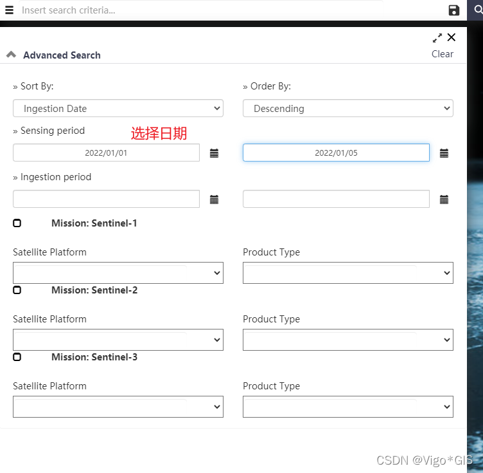Expand the search panel to fullscreen
Screen dimensions: 483x473
coord(437,38)
